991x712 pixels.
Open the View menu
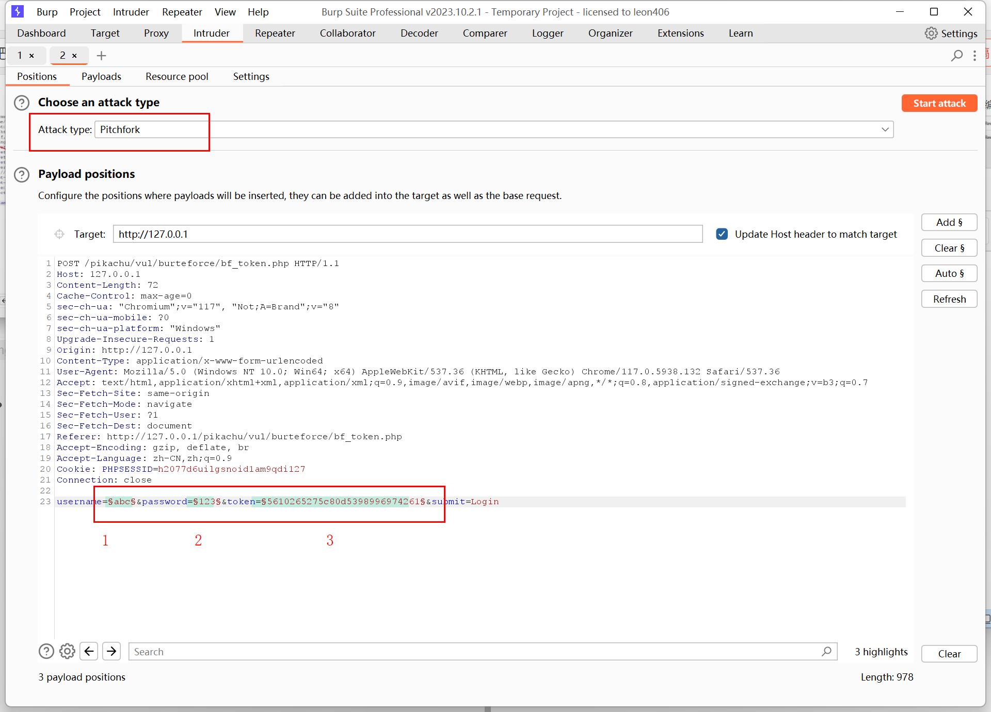click(x=225, y=12)
